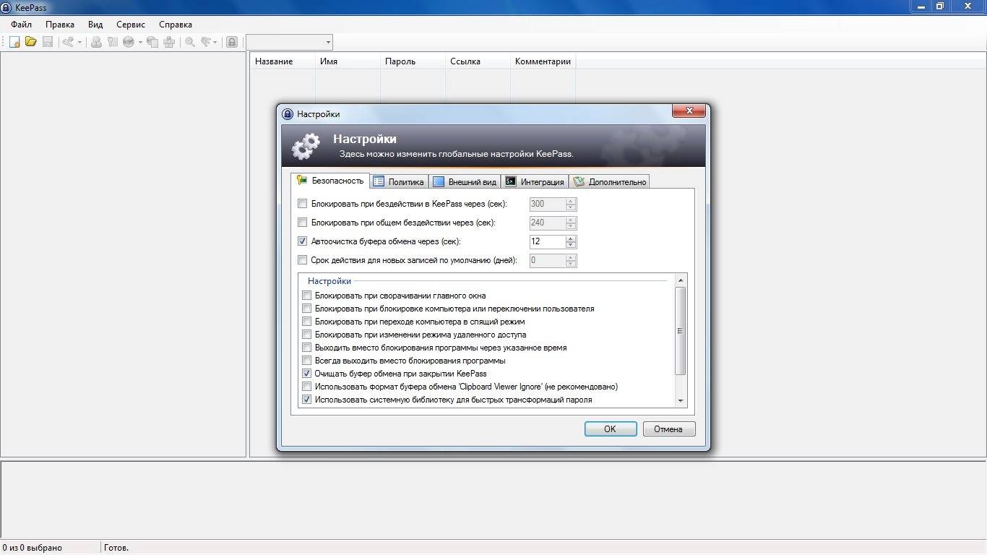
Task: Open the Файл menu
Action: click(x=22, y=25)
